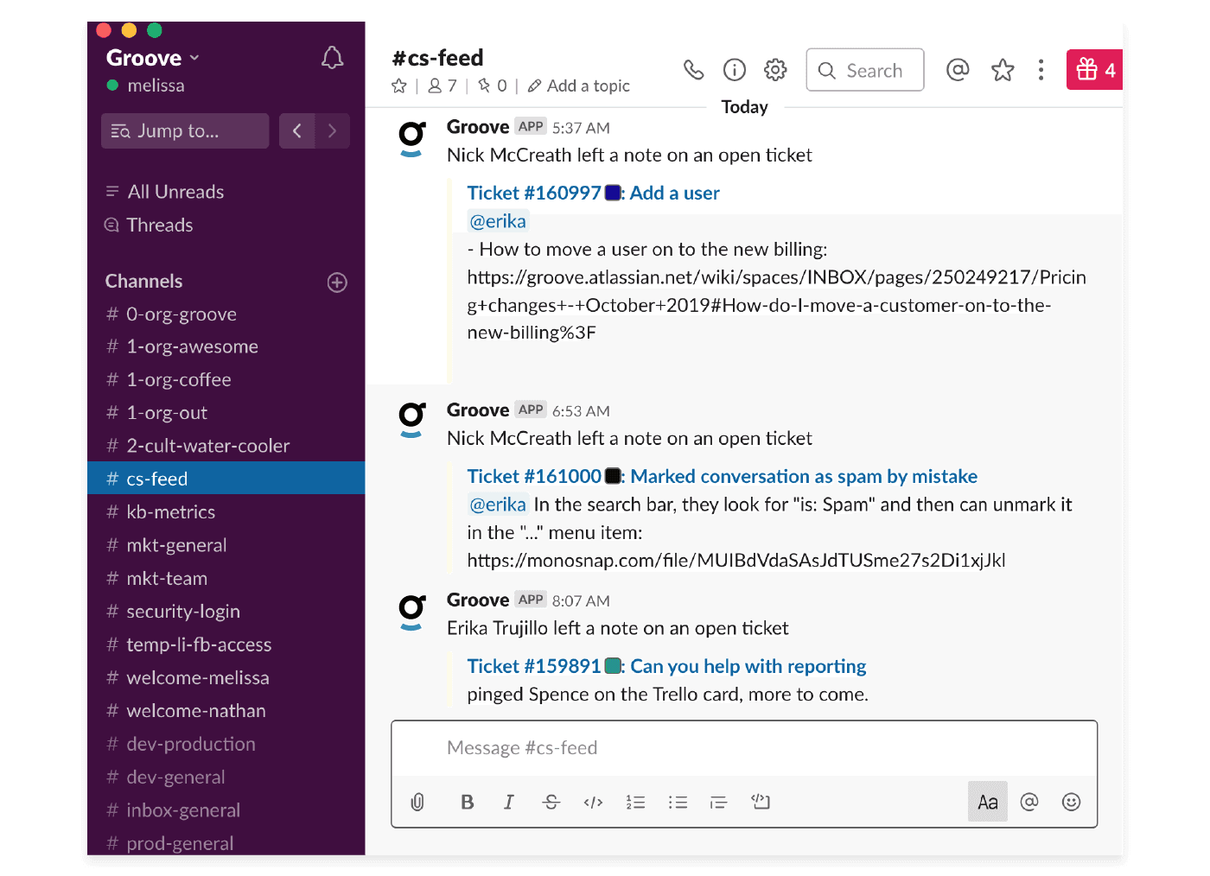Image resolution: width=1210 pixels, height=876 pixels.
Task: Open channel settings with the gear icon
Action: [x=774, y=70]
